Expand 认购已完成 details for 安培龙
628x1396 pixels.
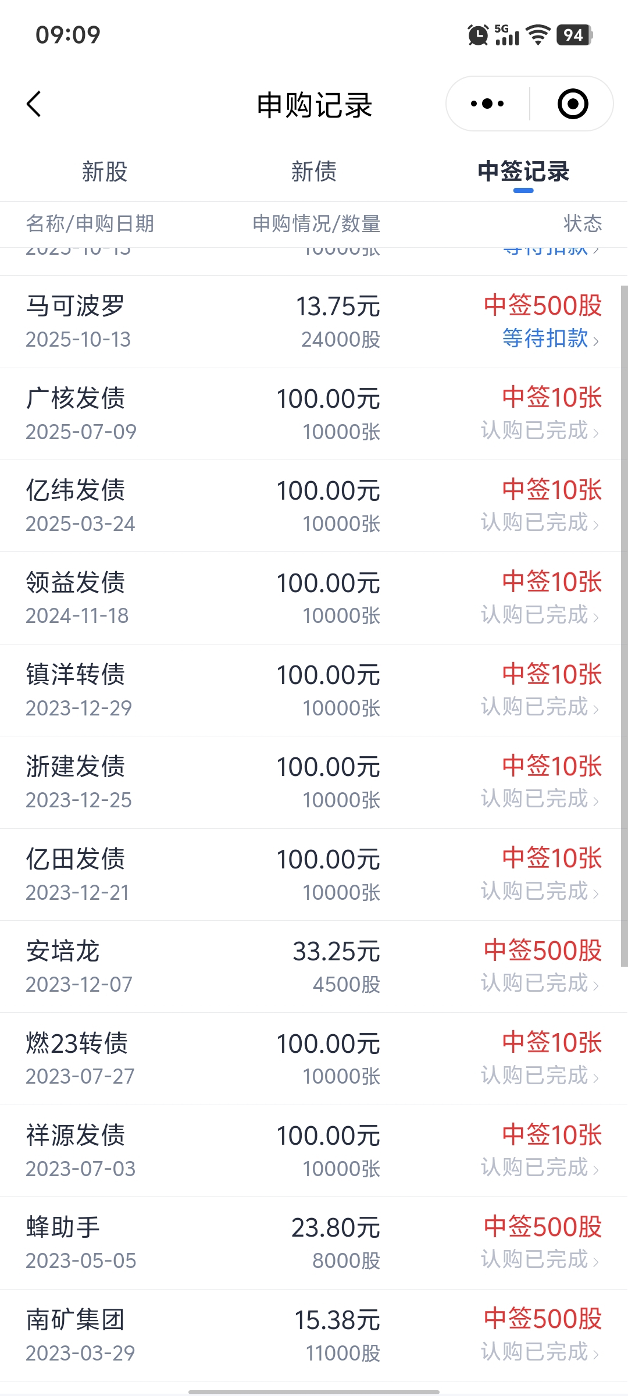pos(540,984)
